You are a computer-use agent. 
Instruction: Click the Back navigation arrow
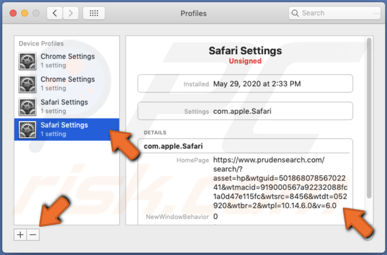pyautogui.click(x=54, y=13)
